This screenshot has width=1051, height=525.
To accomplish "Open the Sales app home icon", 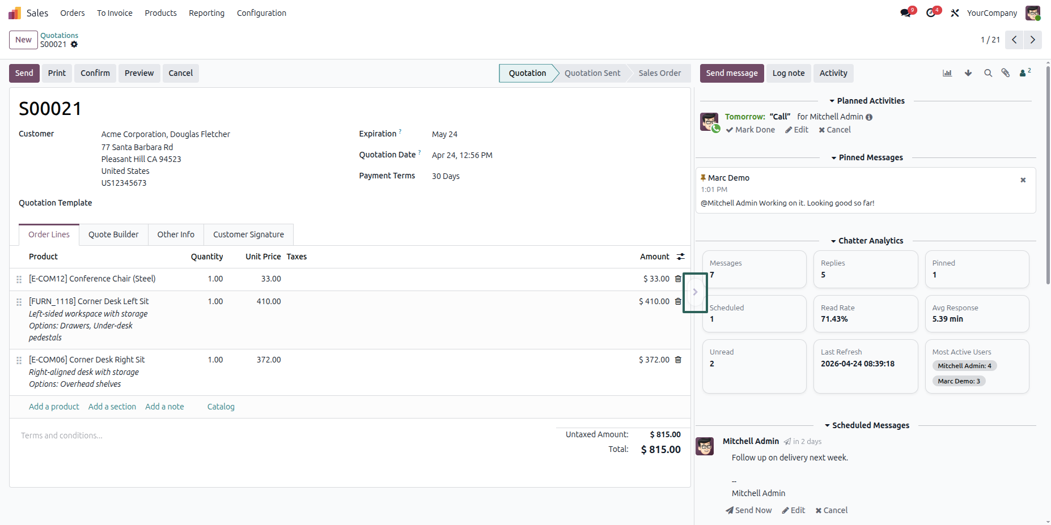I will click(x=15, y=13).
